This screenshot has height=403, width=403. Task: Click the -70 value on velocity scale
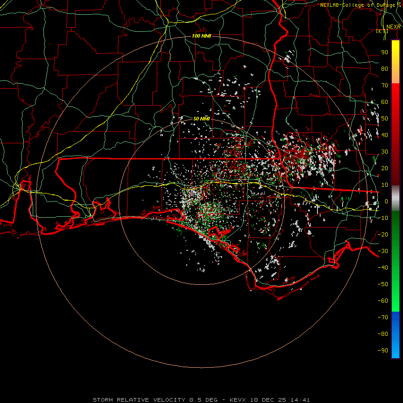pyautogui.click(x=383, y=317)
